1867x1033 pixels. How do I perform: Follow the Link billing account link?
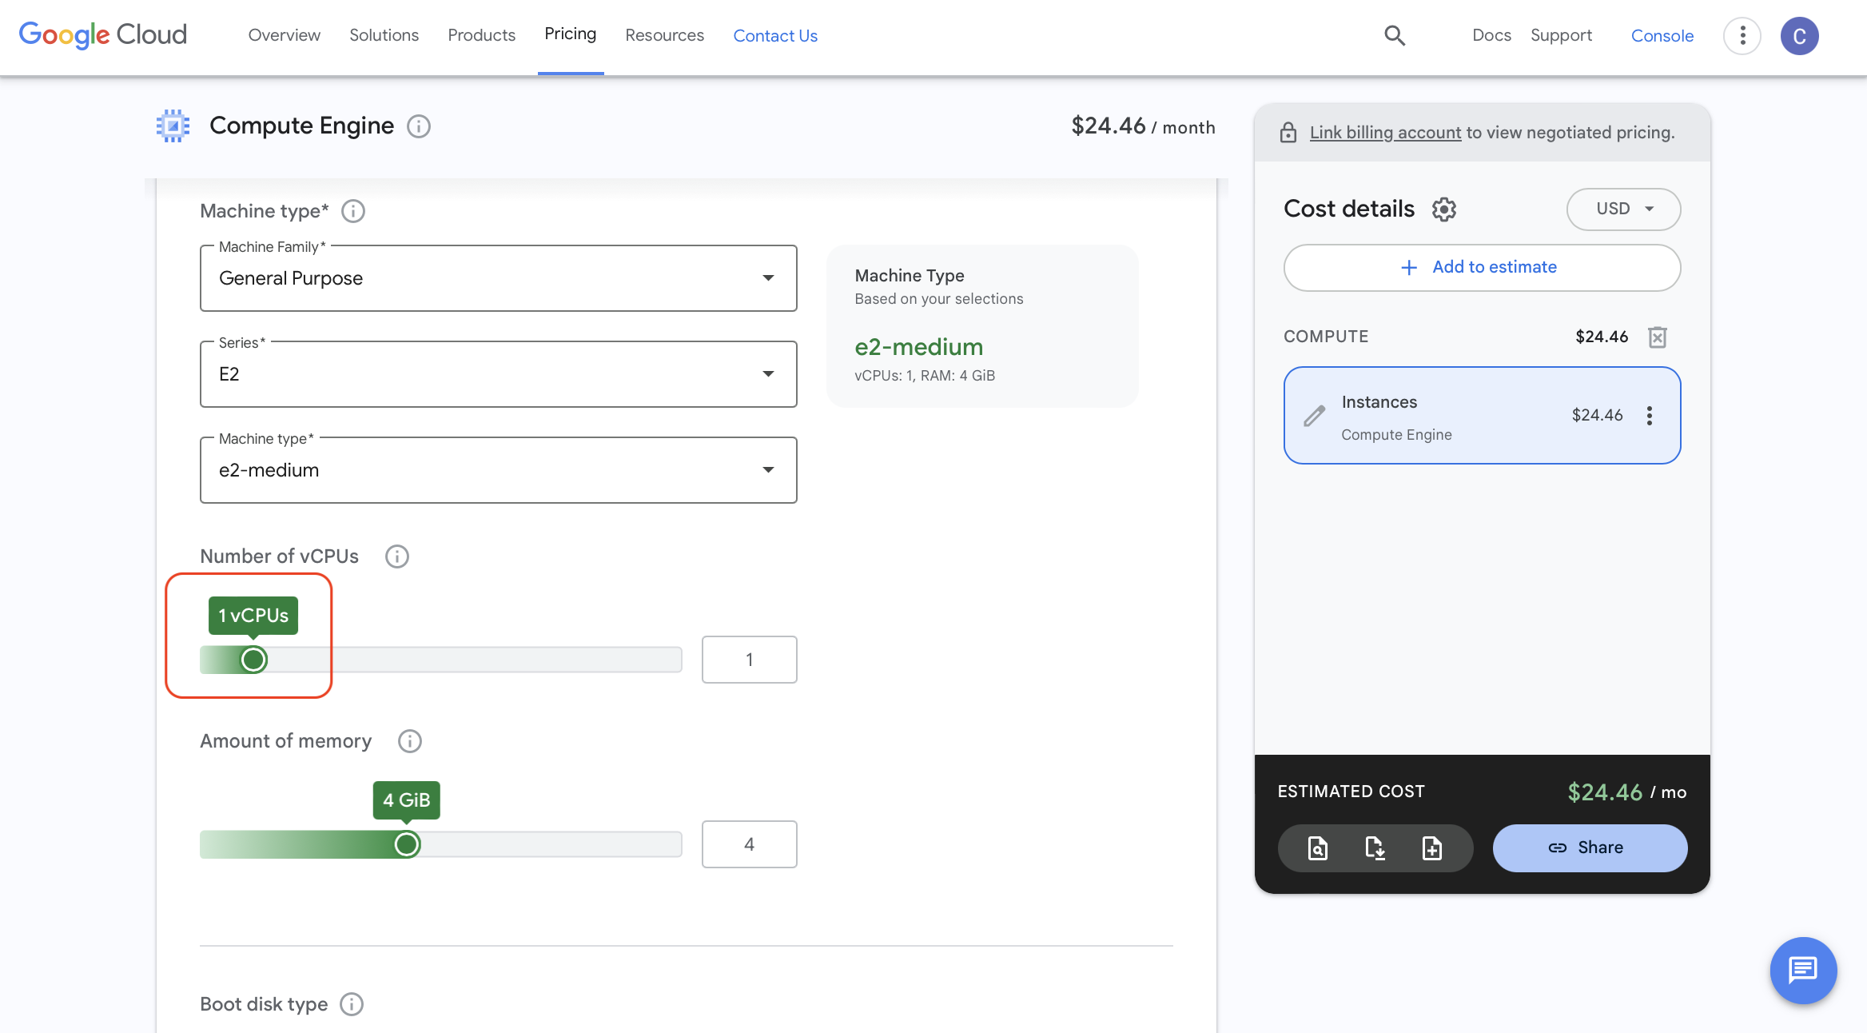click(1385, 133)
